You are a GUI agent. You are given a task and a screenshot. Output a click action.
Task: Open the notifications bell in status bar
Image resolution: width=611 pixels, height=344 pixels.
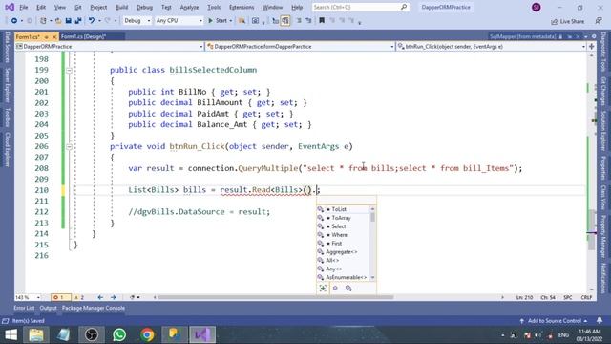(600, 321)
